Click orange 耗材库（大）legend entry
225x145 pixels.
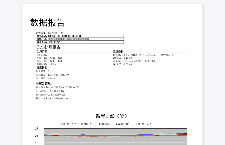point(140,124)
